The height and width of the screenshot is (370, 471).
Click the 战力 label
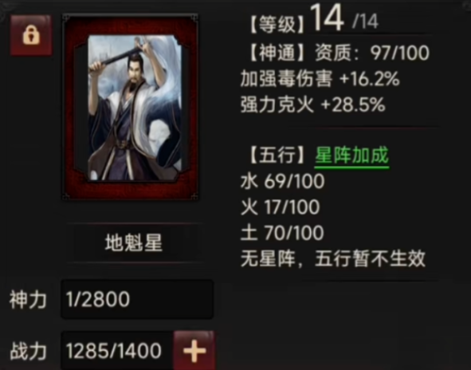tap(28, 351)
